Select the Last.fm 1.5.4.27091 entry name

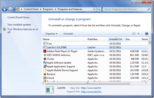(57, 48)
